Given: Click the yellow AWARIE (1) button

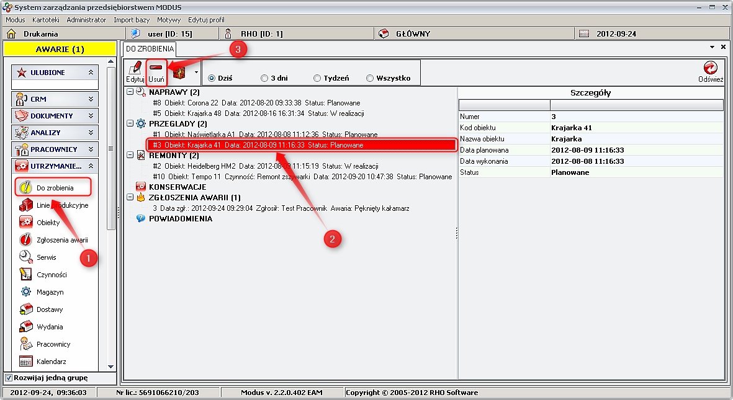Looking at the screenshot, I should tap(60, 49).
